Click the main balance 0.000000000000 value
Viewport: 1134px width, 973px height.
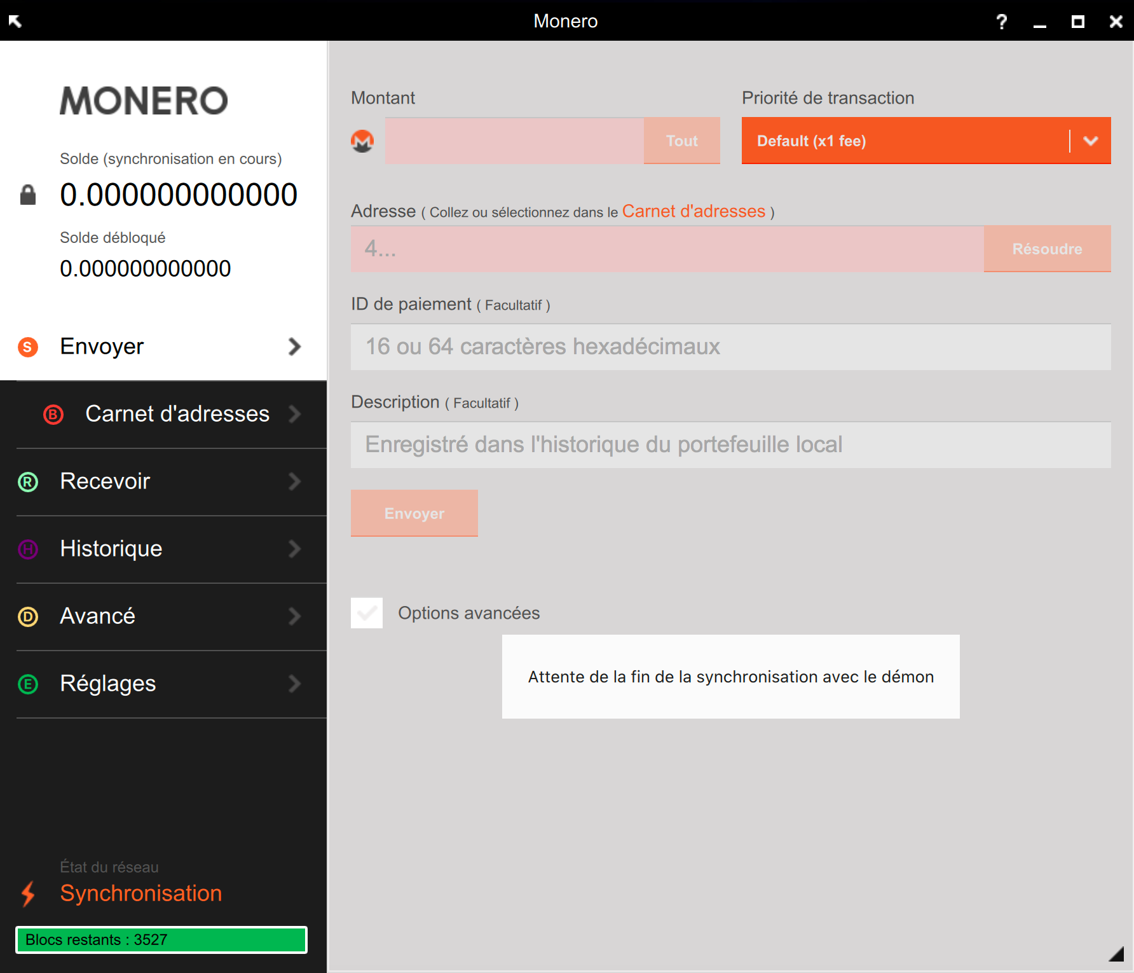(179, 195)
